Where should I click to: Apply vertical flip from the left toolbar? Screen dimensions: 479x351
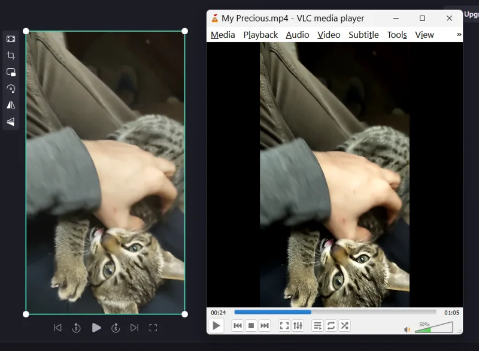(10, 122)
